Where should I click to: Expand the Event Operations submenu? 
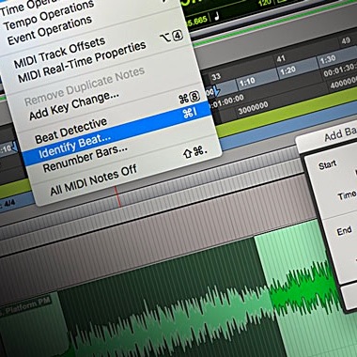coord(50,30)
